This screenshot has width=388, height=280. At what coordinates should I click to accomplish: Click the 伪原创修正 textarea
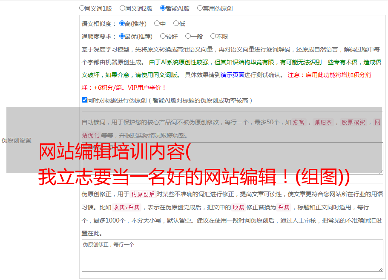pyautogui.click(x=233, y=256)
